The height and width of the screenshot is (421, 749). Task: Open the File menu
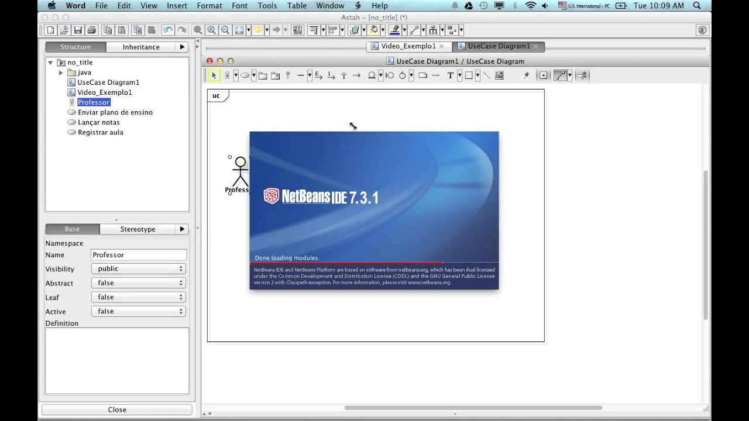[101, 5]
